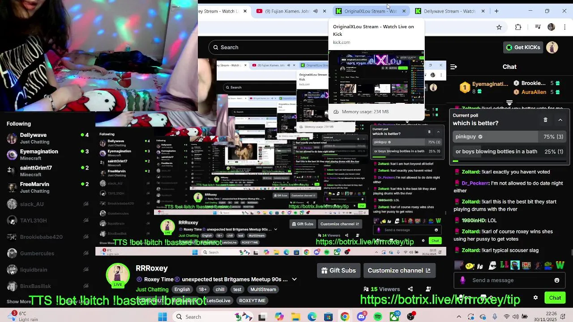Select the MultiStream tag
This screenshot has height=322, width=573.
pyautogui.click(x=263, y=289)
